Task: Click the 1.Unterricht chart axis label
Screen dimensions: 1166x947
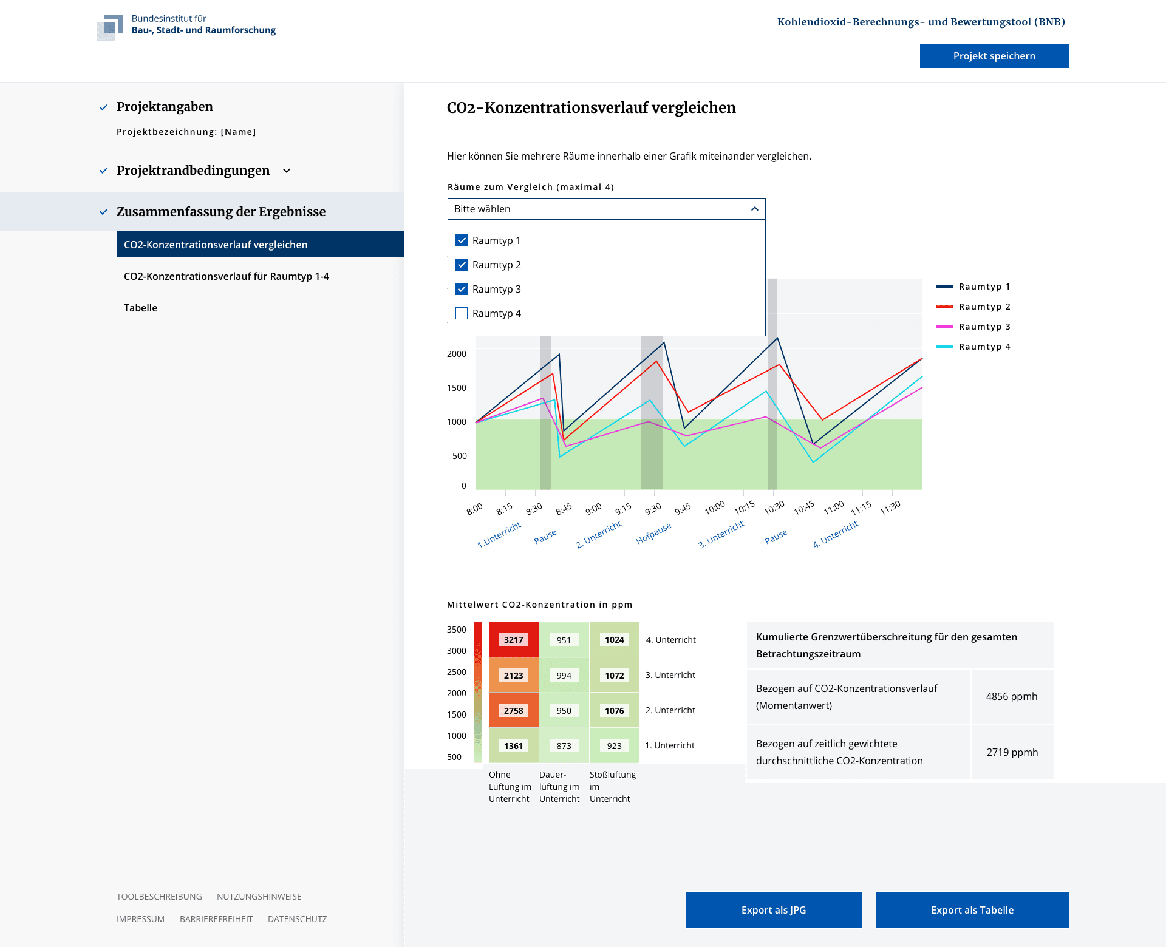Action: (x=499, y=535)
